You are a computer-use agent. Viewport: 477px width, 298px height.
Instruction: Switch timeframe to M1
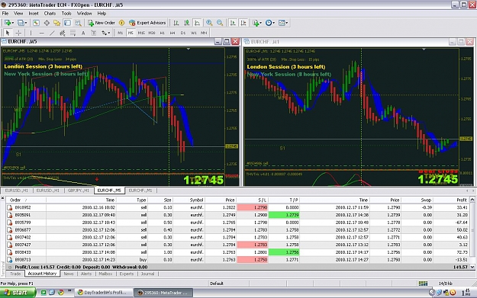[x=121, y=33]
